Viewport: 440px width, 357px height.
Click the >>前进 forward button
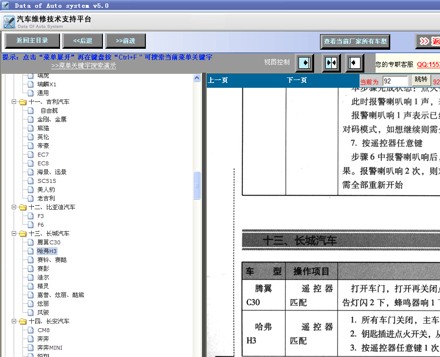click(125, 41)
